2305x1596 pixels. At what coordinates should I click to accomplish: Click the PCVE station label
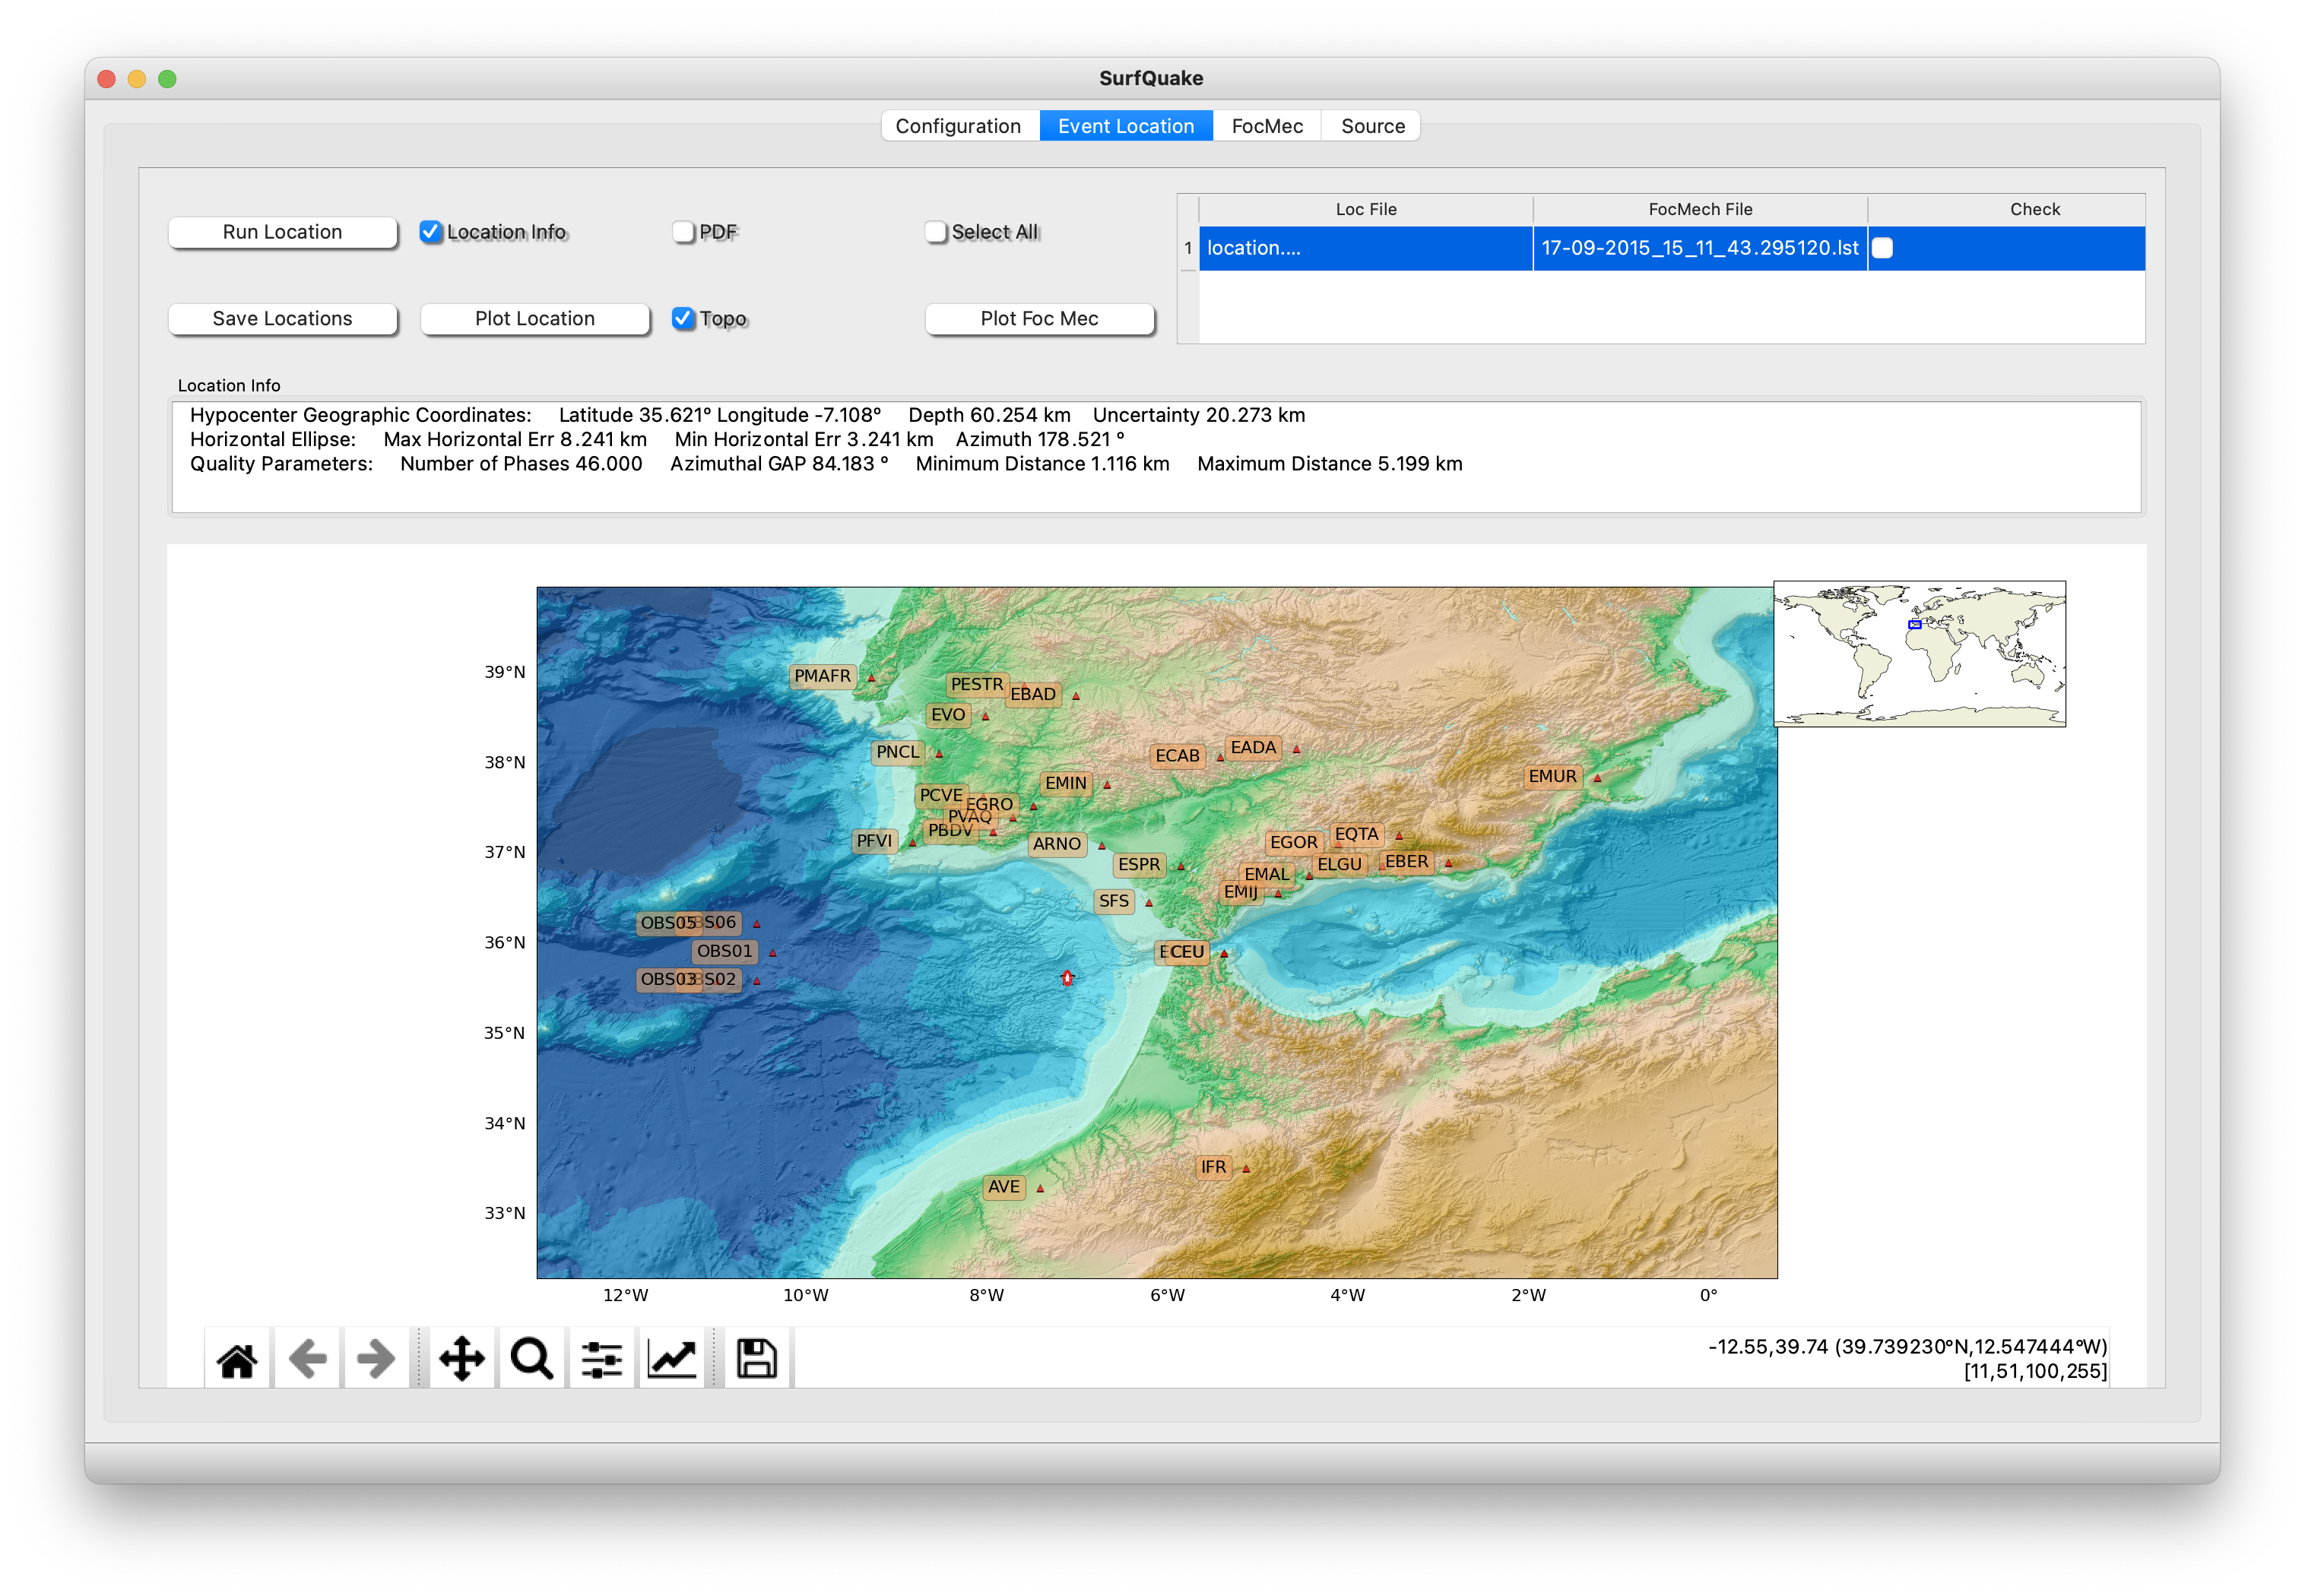click(x=941, y=795)
